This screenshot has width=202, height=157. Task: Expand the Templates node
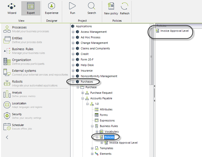(92, 148)
